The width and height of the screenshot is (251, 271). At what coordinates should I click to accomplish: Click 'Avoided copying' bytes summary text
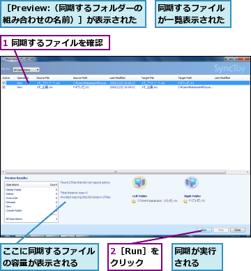tap(86, 197)
